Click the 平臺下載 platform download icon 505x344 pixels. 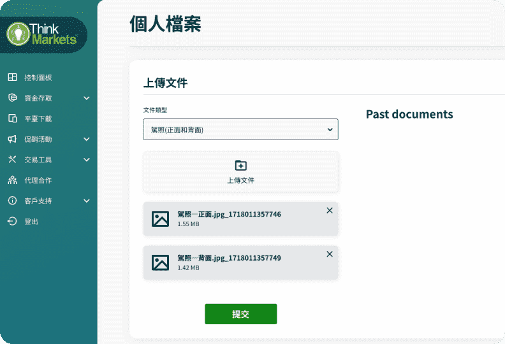coord(12,118)
